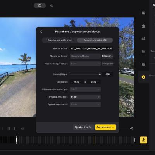This screenshot has height=155, width=155.
Task: Click the Nom du fichier input field
Action: 91,48
